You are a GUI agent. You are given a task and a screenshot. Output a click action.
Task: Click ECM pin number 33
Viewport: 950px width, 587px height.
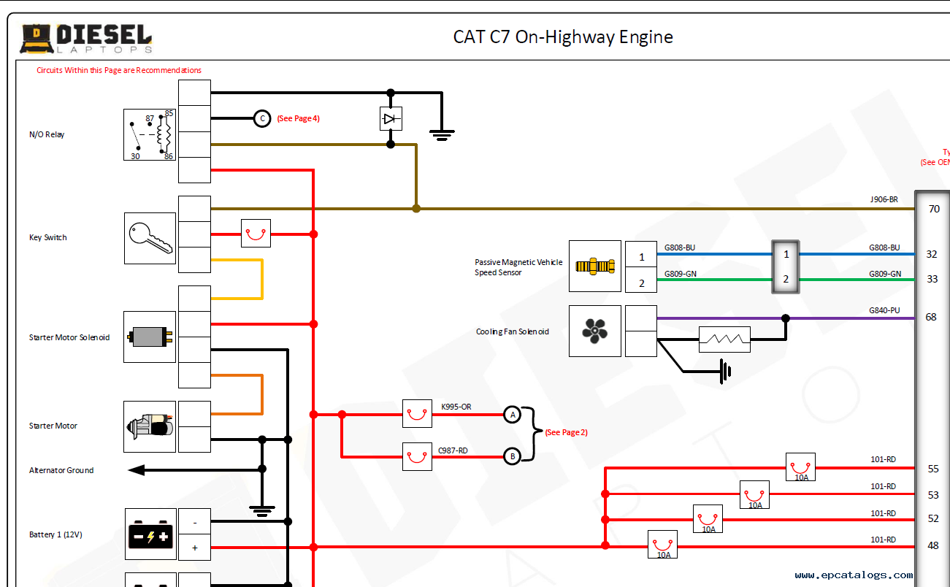(x=932, y=279)
